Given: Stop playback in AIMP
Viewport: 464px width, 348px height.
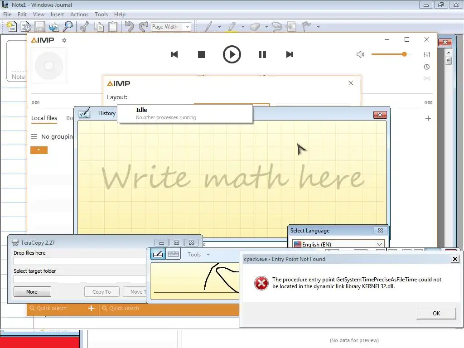Looking at the screenshot, I should coord(202,54).
